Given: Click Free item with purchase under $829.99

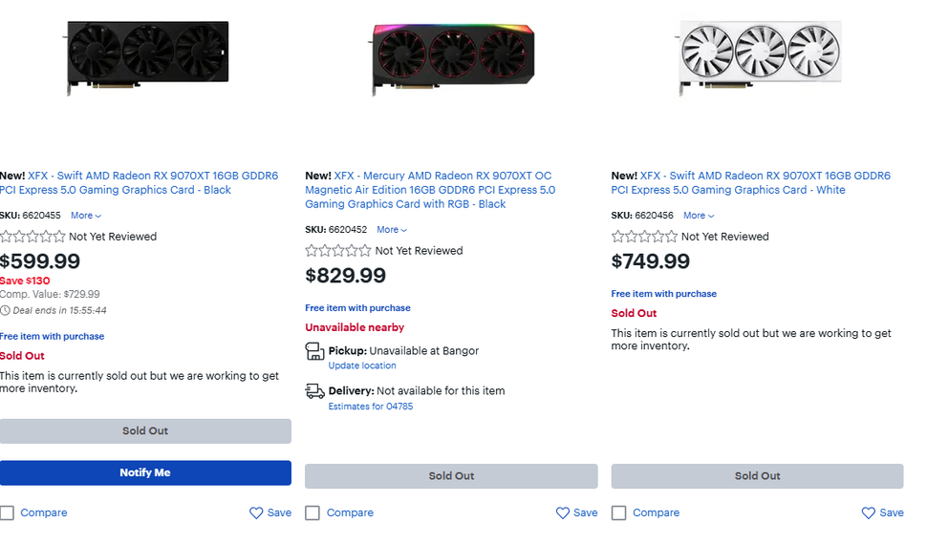Looking at the screenshot, I should (x=357, y=308).
